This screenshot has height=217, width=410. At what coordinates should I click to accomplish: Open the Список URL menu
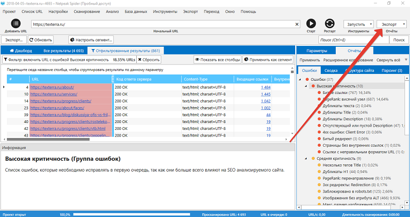[x=32, y=11]
